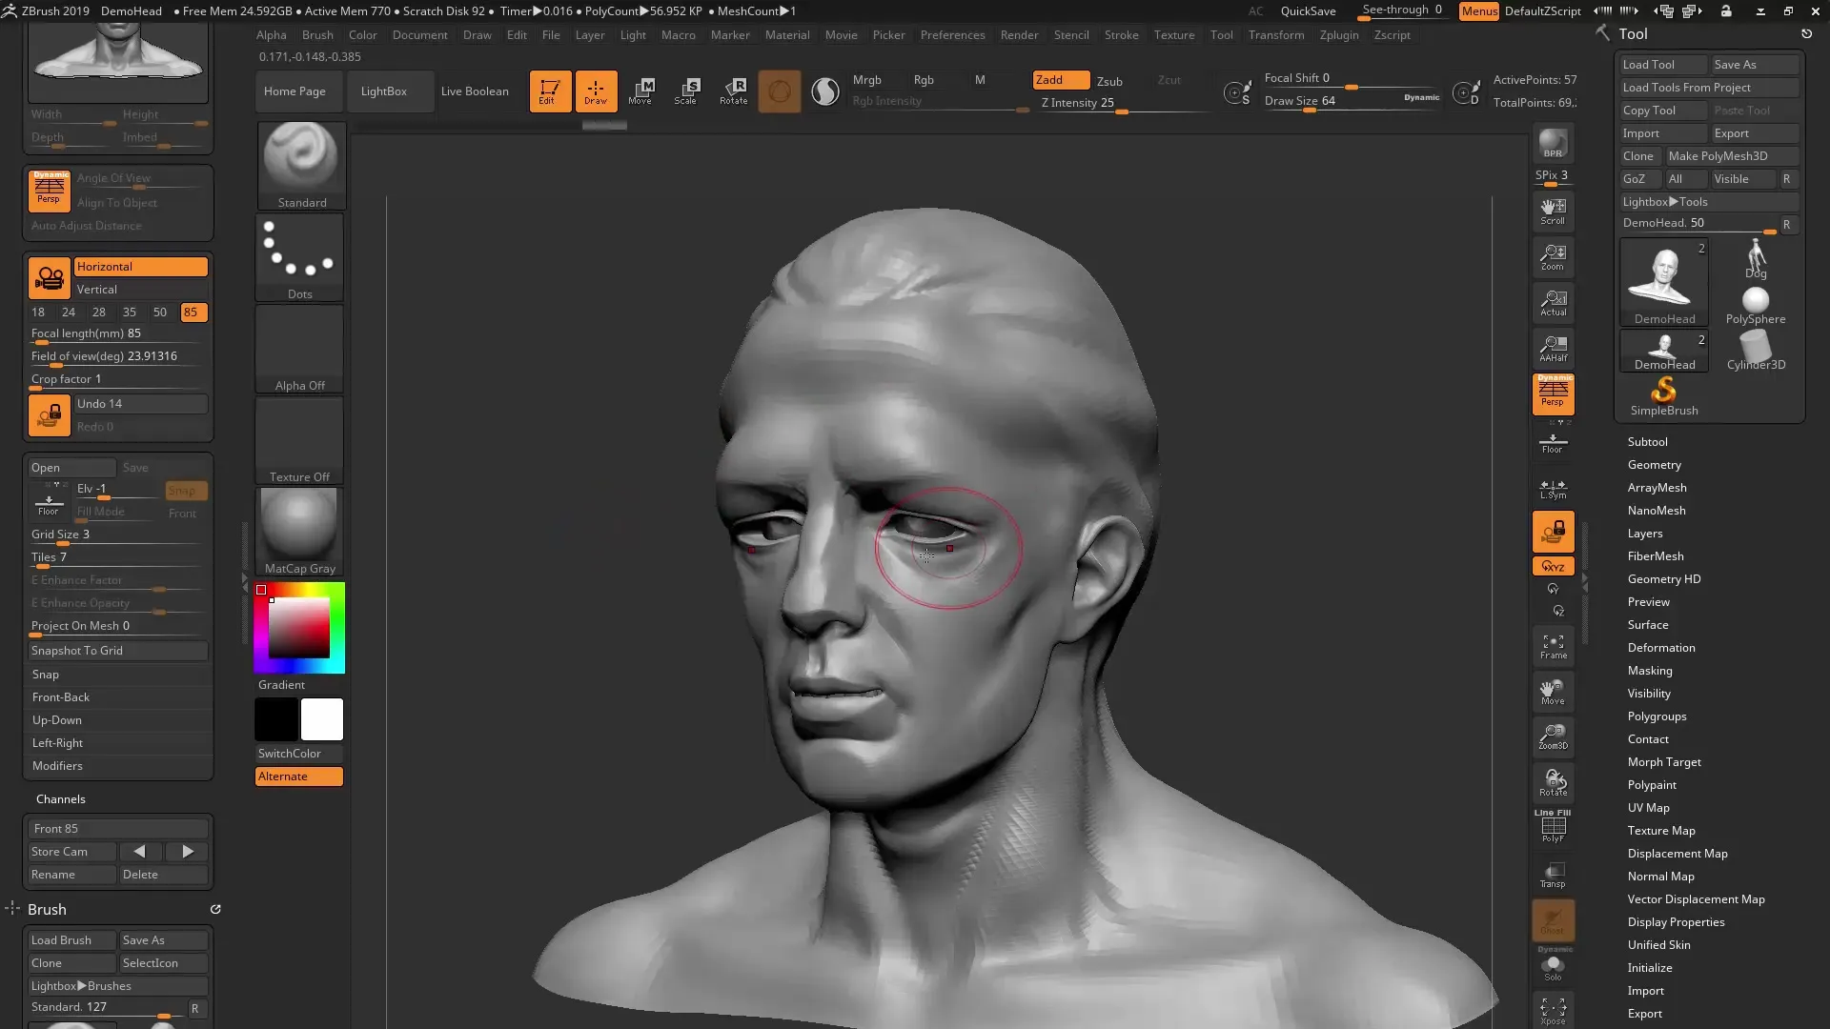This screenshot has width=1830, height=1029.
Task: Click the Snapshot To Grid button
Action: (x=117, y=651)
